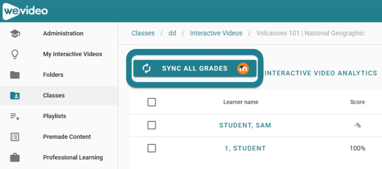Click Volcanoes 101 | National Geographic breadcrumb text

coord(310,33)
